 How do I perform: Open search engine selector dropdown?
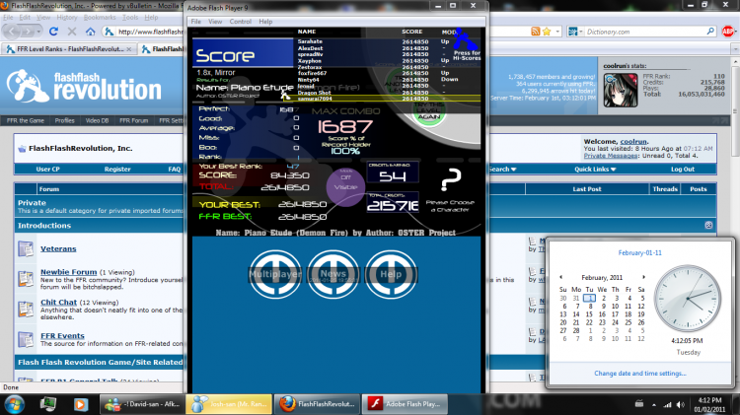(575, 32)
